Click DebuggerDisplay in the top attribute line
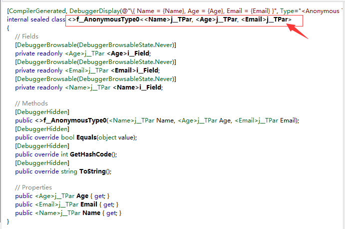345x229 pixels. (94, 11)
